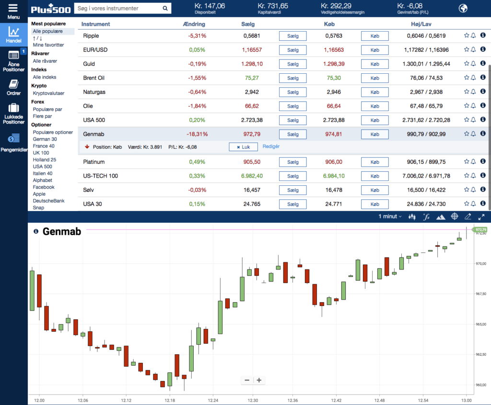Buy Genmab with Køb button
The image size is (491, 405).
[375, 134]
